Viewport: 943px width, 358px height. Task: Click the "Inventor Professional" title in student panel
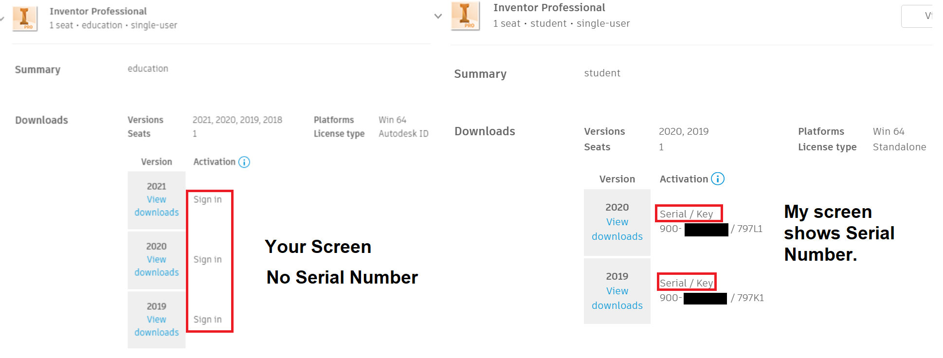[x=549, y=8]
